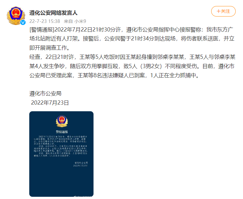Click the plus sign on 关注 button
243x199 pixels.
[x=219, y=11]
